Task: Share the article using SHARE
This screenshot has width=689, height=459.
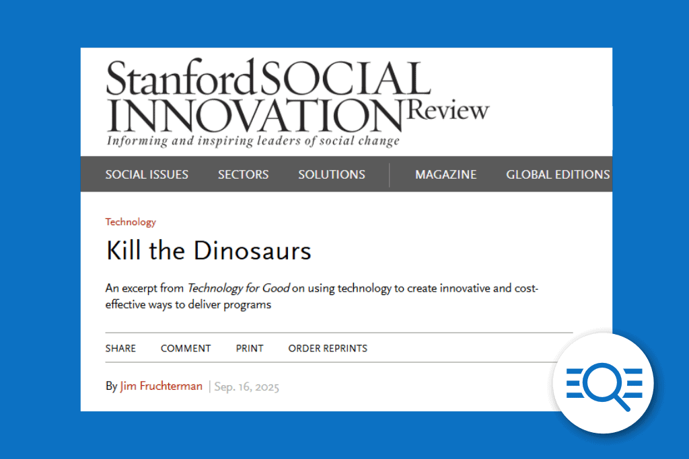Action: (120, 348)
